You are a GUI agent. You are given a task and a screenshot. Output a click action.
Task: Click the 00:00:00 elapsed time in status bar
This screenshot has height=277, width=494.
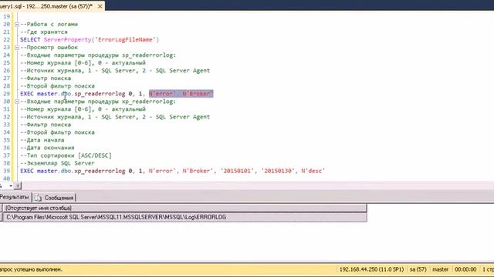coord(465,269)
